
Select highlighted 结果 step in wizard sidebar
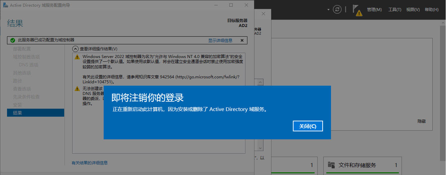(x=35, y=113)
